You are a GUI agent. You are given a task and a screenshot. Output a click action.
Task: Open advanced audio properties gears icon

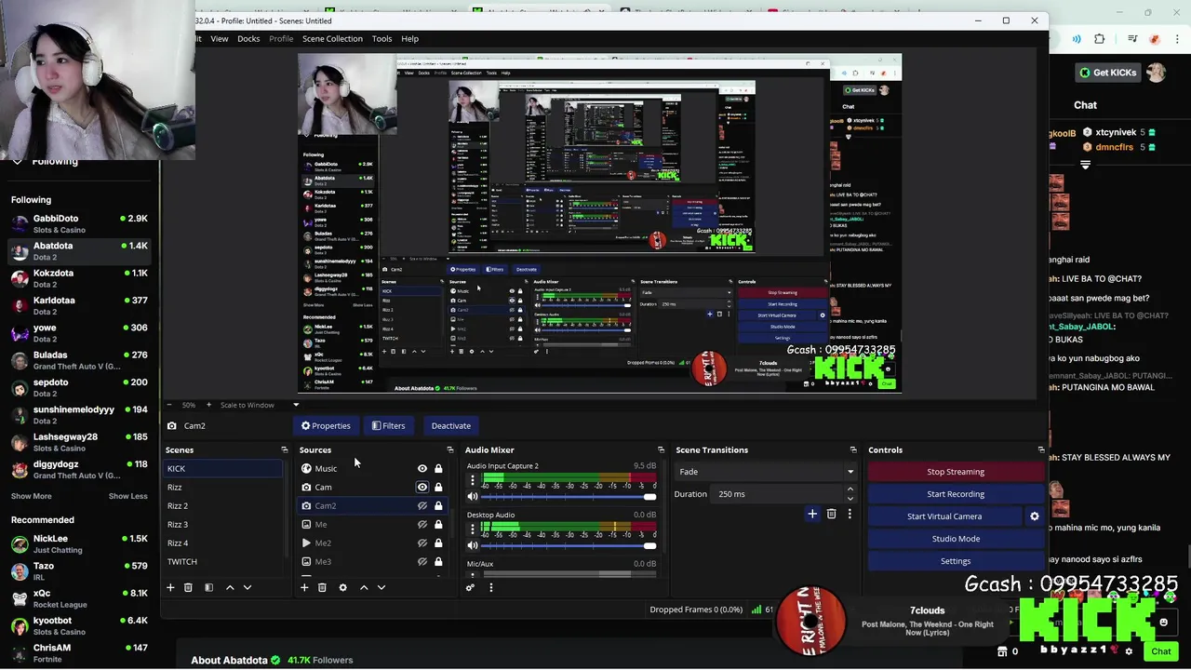pos(470,587)
